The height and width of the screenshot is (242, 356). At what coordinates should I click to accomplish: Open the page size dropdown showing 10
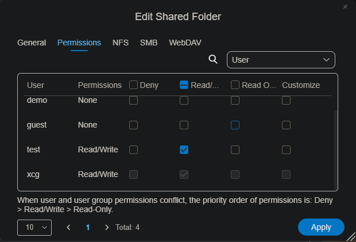[34, 227]
